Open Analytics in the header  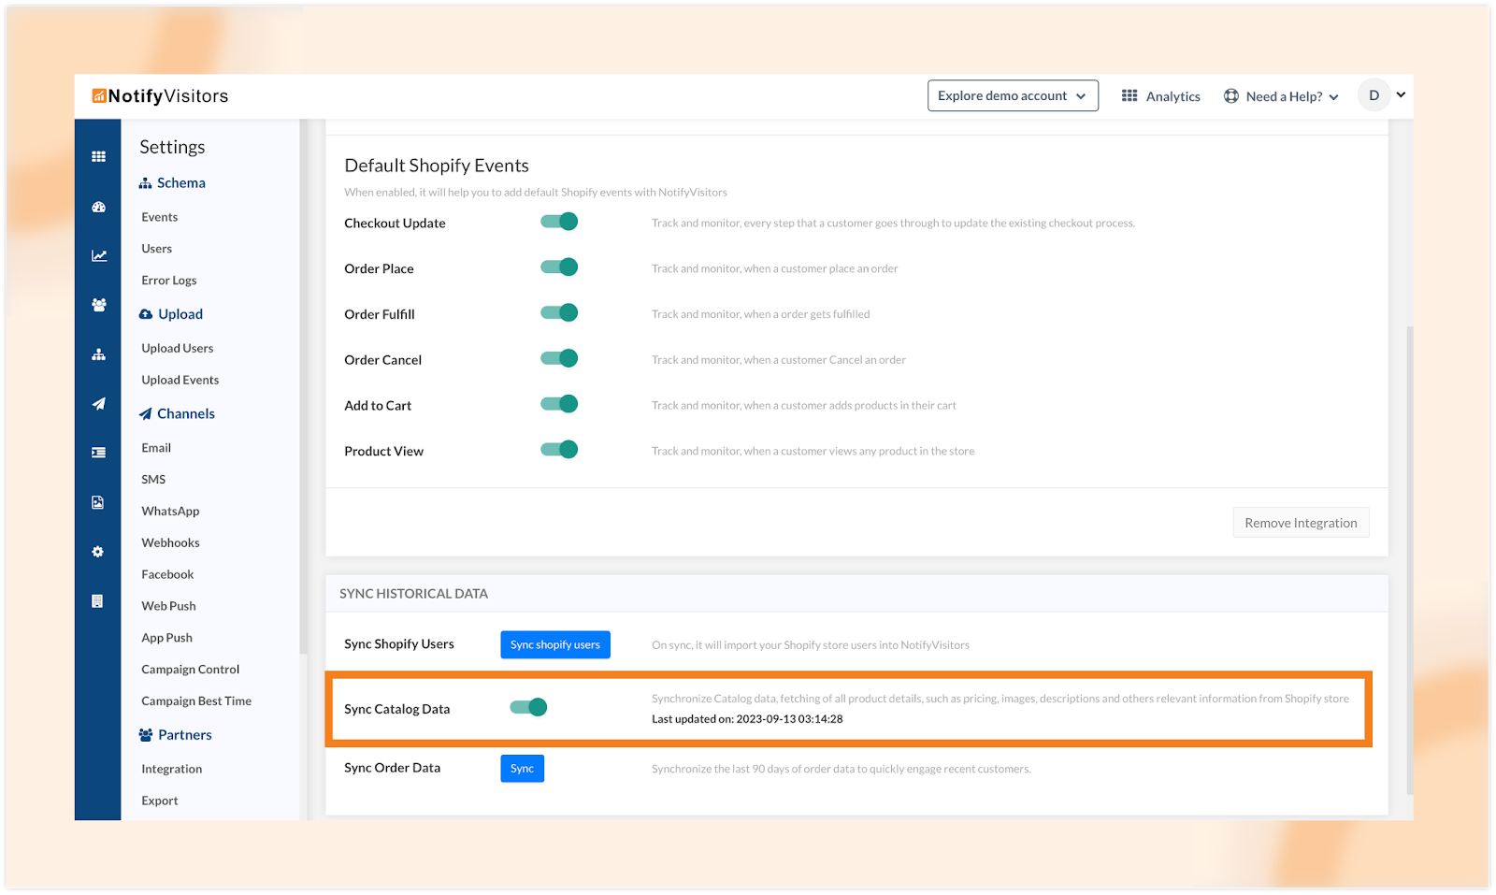(1172, 96)
